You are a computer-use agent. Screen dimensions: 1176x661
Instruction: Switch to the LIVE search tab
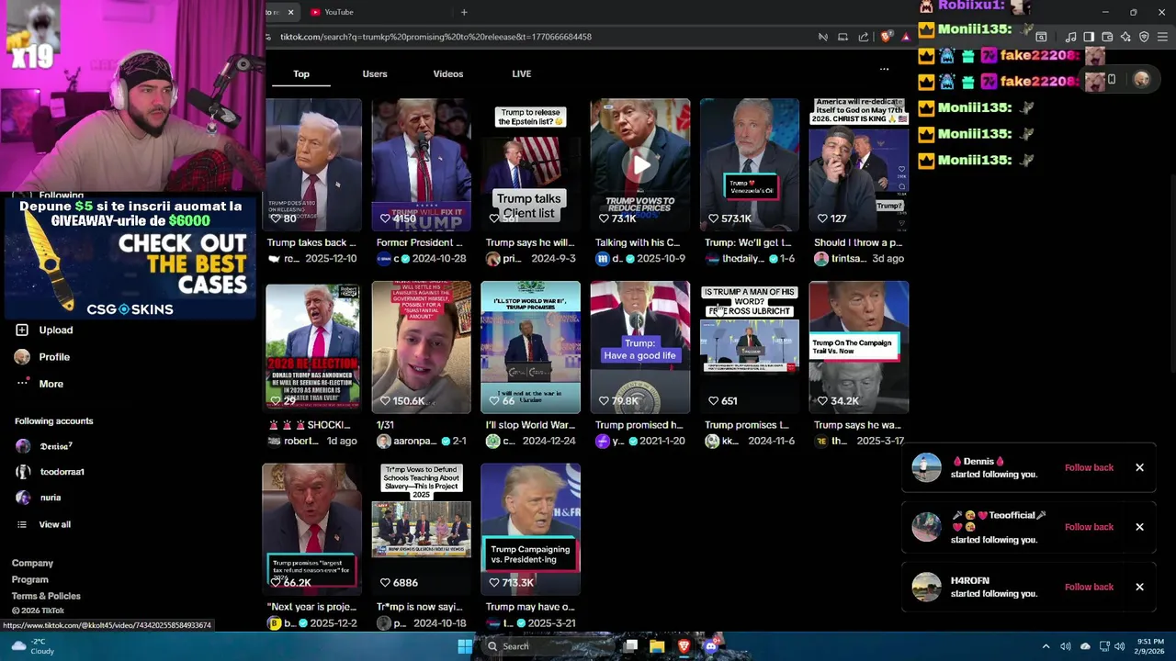522,73
